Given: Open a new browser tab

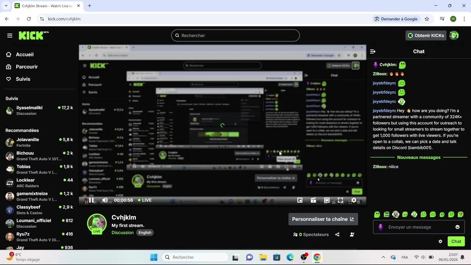Looking at the screenshot, I should [89, 6].
